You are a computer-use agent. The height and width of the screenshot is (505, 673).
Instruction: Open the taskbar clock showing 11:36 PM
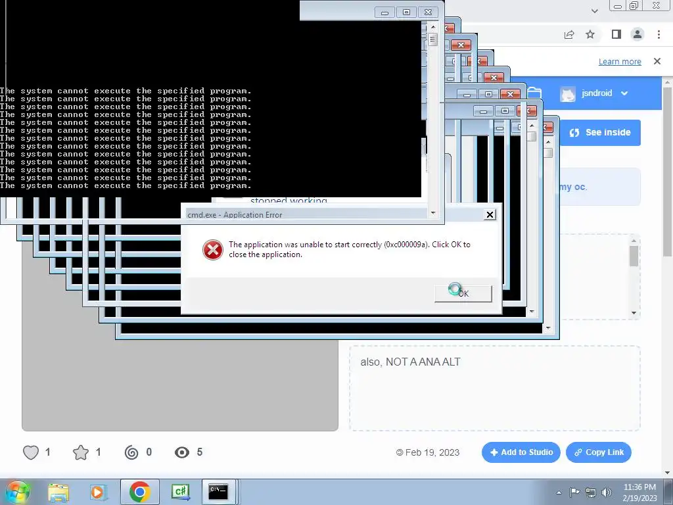tap(639, 493)
